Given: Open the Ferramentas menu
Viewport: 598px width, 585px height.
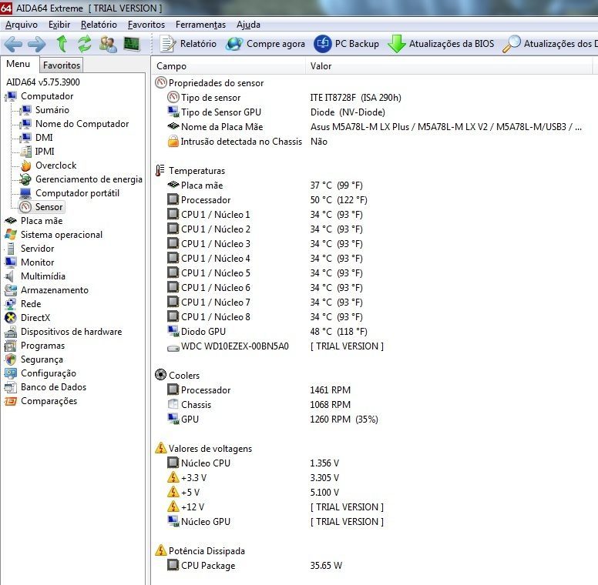Looking at the screenshot, I should click(200, 25).
